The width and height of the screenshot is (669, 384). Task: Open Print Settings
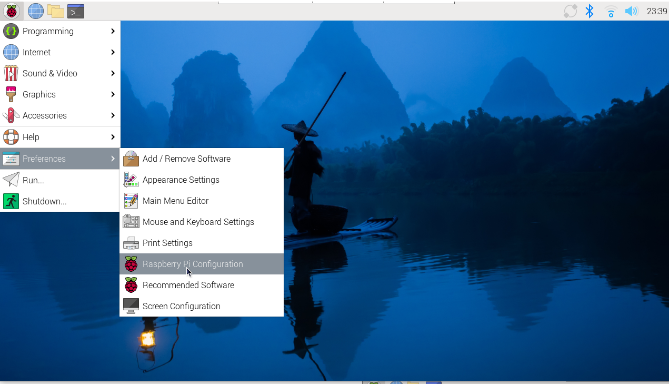pyautogui.click(x=202, y=243)
